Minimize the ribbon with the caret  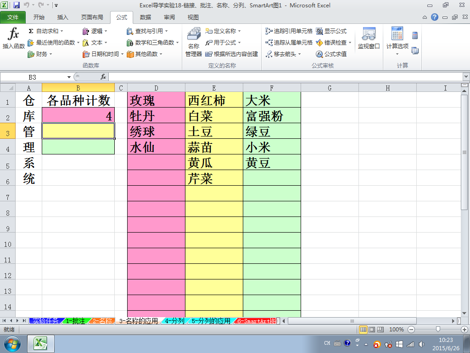click(x=425, y=17)
